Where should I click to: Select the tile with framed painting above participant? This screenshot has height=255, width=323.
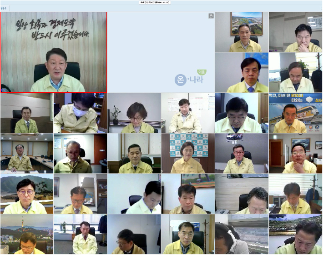coord(188,194)
